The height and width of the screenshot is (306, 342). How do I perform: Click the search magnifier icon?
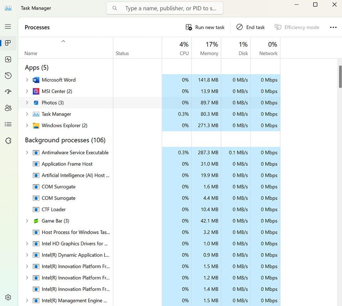coord(114,8)
